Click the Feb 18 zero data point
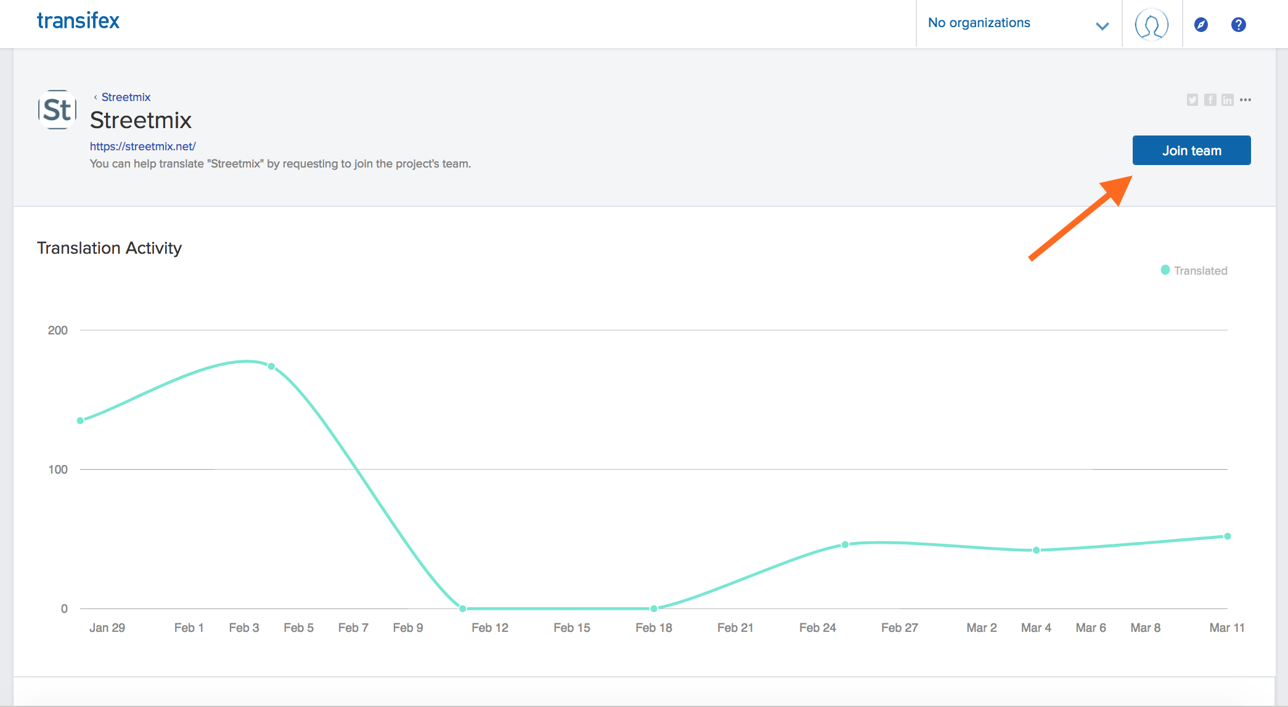The image size is (1288, 707). pos(654,608)
